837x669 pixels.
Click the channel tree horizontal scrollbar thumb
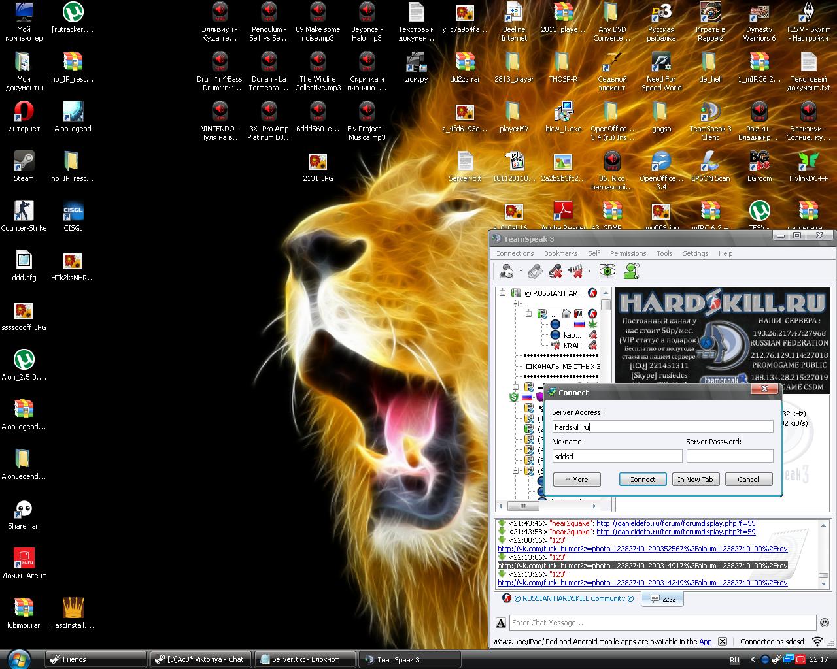pos(522,506)
